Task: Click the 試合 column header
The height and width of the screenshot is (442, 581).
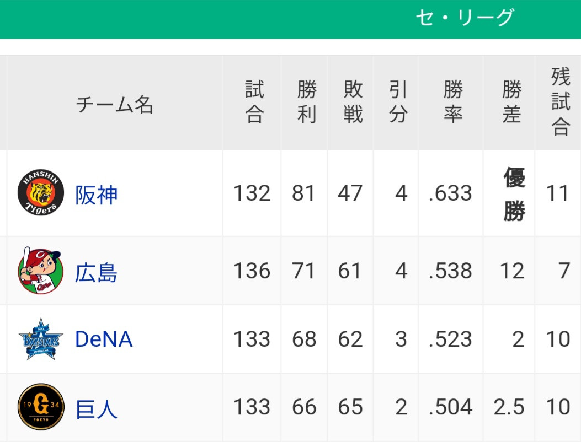Action: [254, 101]
